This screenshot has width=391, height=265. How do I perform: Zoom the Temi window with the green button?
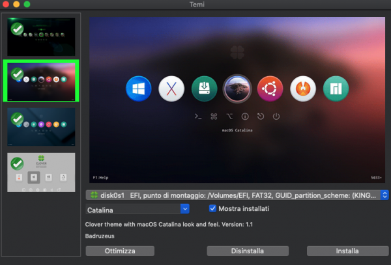click(27, 4)
